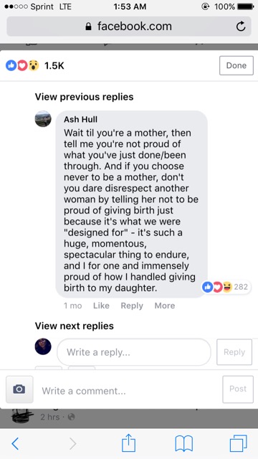Tap the blue thumbs-up reaction at top
Viewport: 258px width, 459px height.
[x=11, y=65]
